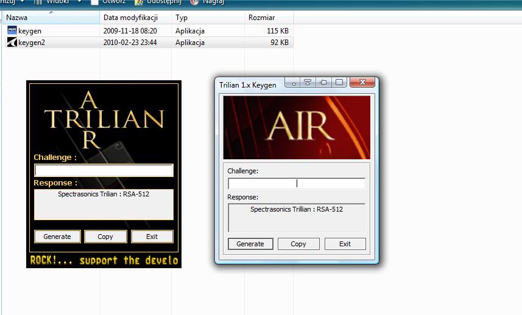Click the Typ column header

point(208,18)
